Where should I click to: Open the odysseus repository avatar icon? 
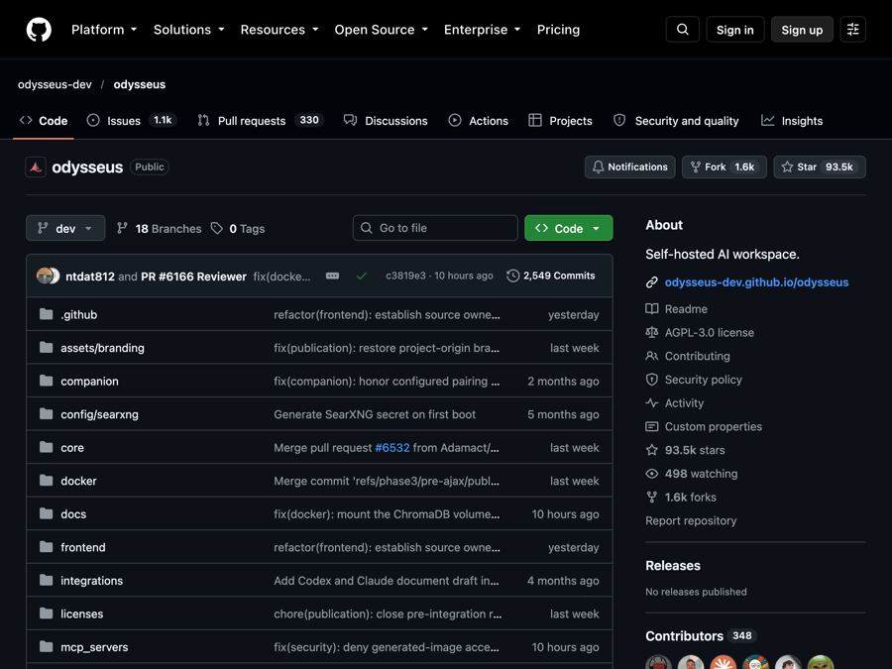(36, 167)
